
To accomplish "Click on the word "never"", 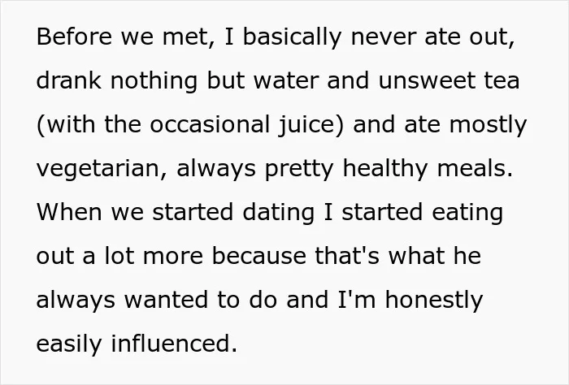I will (x=383, y=39).
